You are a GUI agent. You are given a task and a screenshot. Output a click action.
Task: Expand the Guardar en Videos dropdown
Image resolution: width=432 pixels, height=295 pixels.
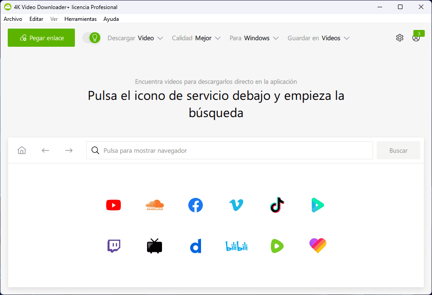tap(319, 38)
